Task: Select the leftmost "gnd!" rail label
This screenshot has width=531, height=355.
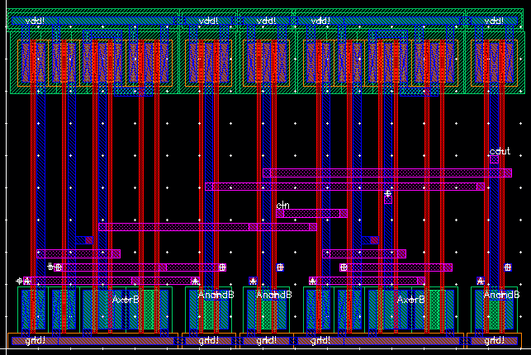Action: [36, 340]
